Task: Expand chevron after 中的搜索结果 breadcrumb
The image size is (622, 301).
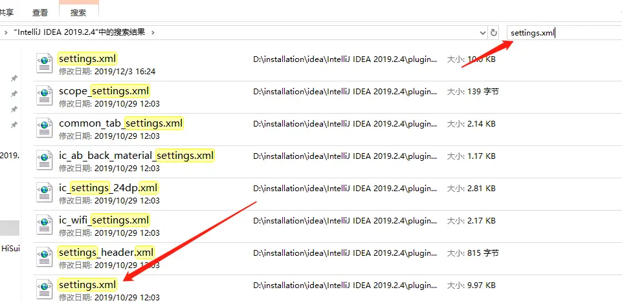Action: pyautogui.click(x=153, y=32)
